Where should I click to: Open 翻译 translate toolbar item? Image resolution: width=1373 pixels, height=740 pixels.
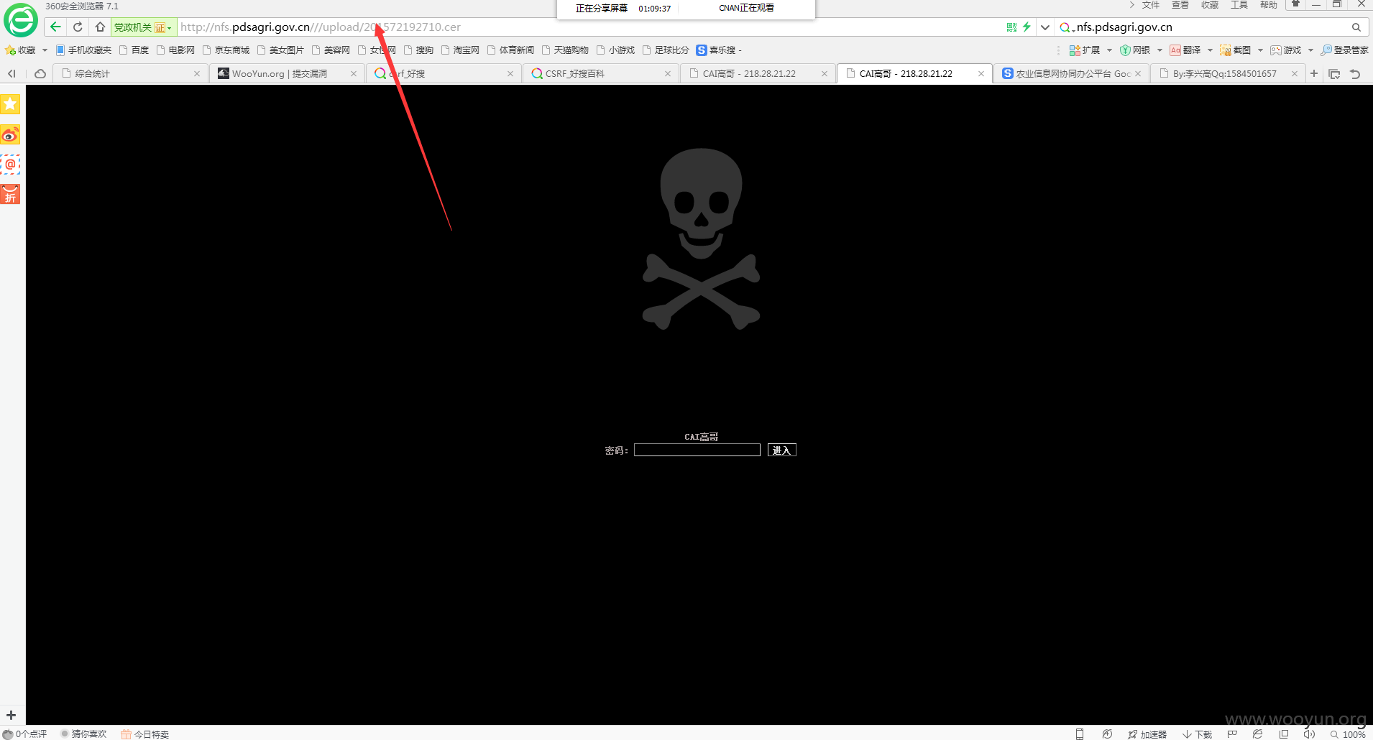point(1185,50)
